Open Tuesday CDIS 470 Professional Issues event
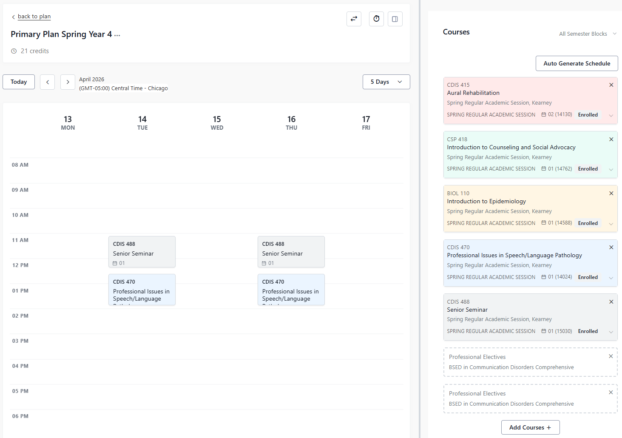Screen dimensions: 622x438 (x=142, y=290)
